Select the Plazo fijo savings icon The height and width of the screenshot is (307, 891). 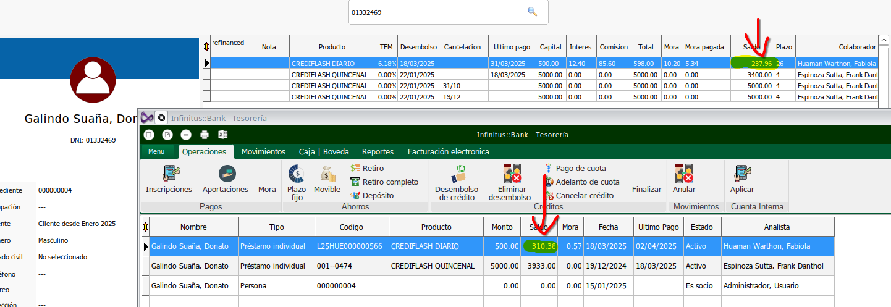pyautogui.click(x=297, y=175)
